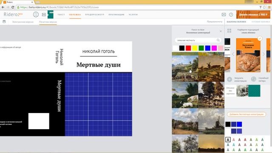Viewport: 272px width, 153px height.
Task: Close the illustration search panel
Action: 221,31
